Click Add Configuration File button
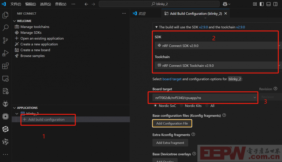Screen dimensions: 282x162 click(x=172, y=123)
